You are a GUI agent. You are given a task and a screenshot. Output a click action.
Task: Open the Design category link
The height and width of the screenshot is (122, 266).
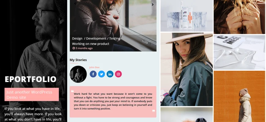pyautogui.click(x=77, y=38)
